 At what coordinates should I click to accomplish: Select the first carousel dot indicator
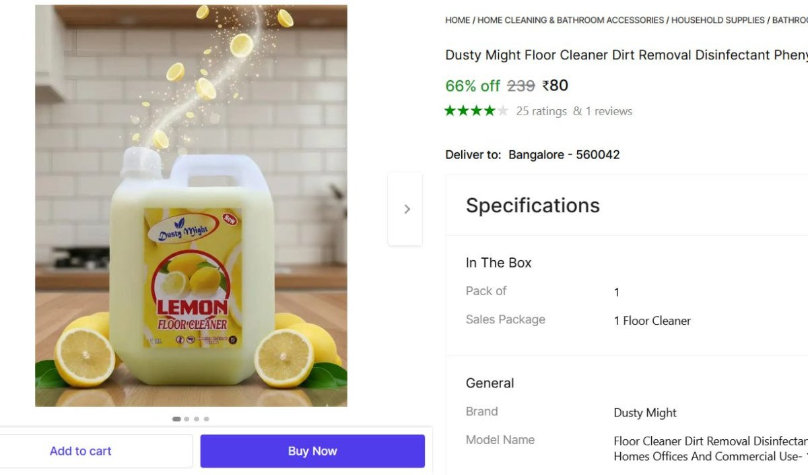[x=176, y=419]
